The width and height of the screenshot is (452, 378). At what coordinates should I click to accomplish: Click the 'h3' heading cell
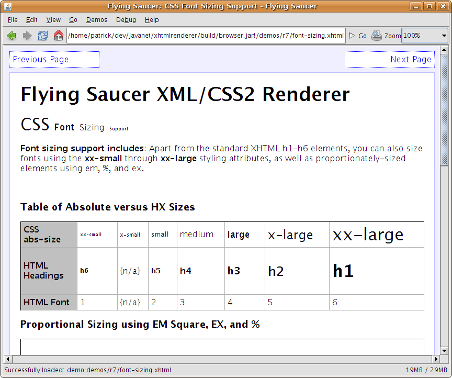[x=245, y=271]
